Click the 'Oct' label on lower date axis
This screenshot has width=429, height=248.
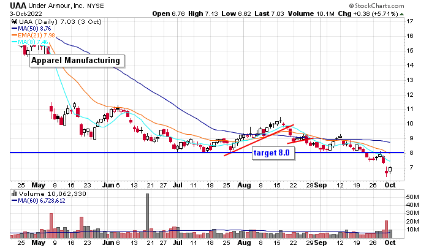click(x=390, y=242)
